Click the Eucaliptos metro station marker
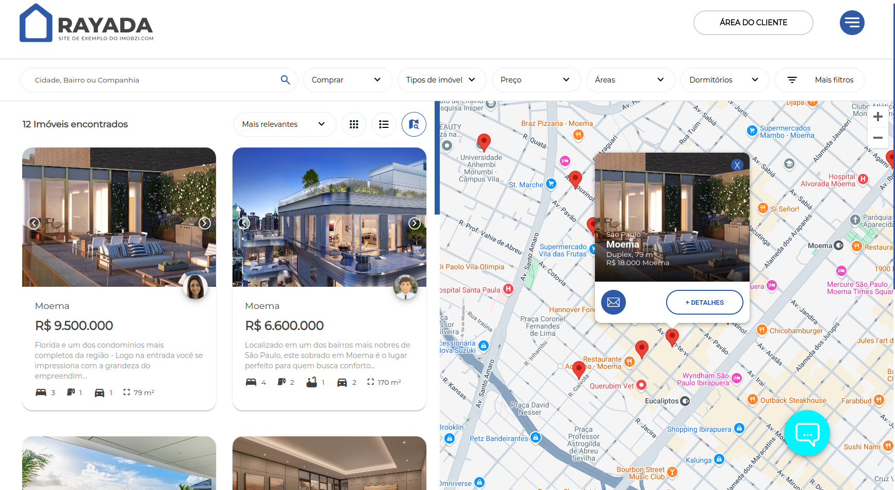 (685, 401)
